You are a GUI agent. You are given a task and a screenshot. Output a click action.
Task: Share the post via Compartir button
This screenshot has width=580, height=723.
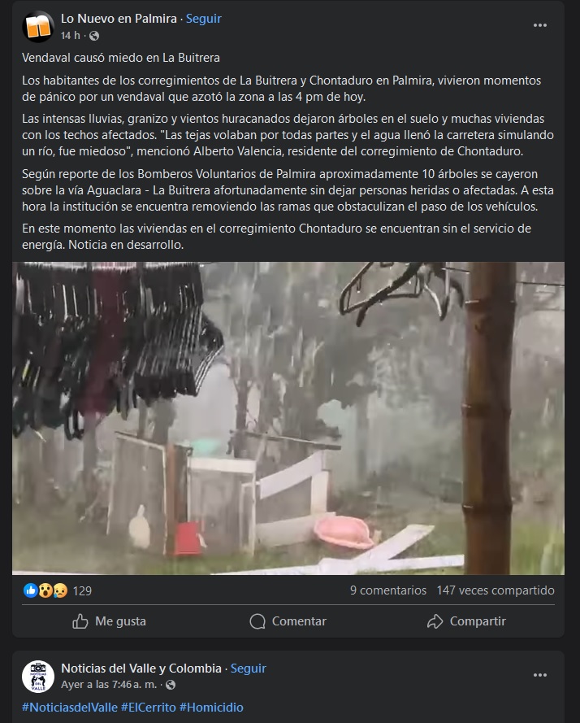(x=466, y=621)
